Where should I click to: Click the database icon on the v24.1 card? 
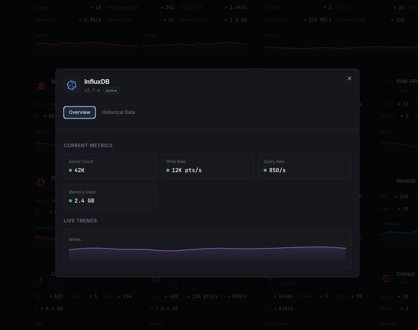(41, 278)
